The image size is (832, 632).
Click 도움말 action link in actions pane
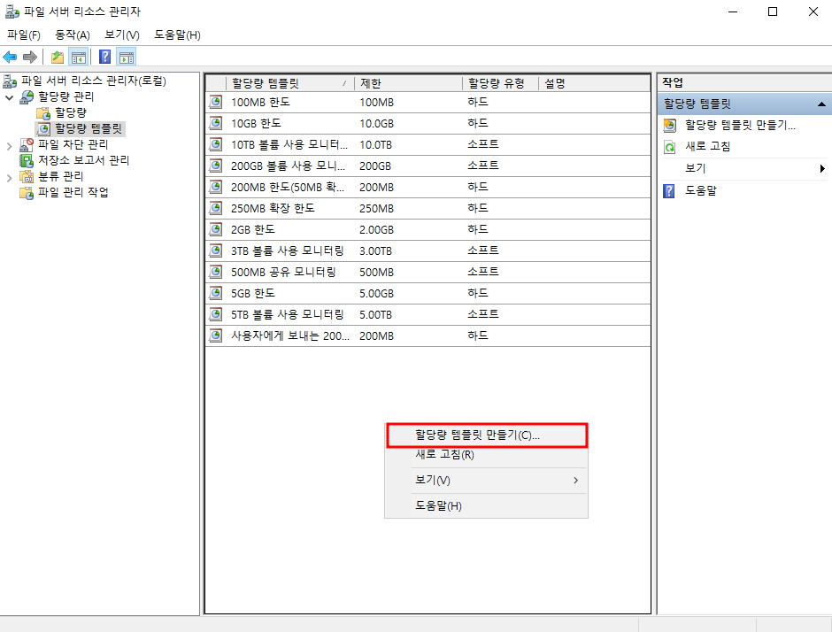click(x=701, y=190)
